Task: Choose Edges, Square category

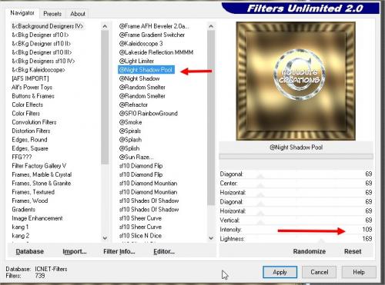Action: pos(30,148)
